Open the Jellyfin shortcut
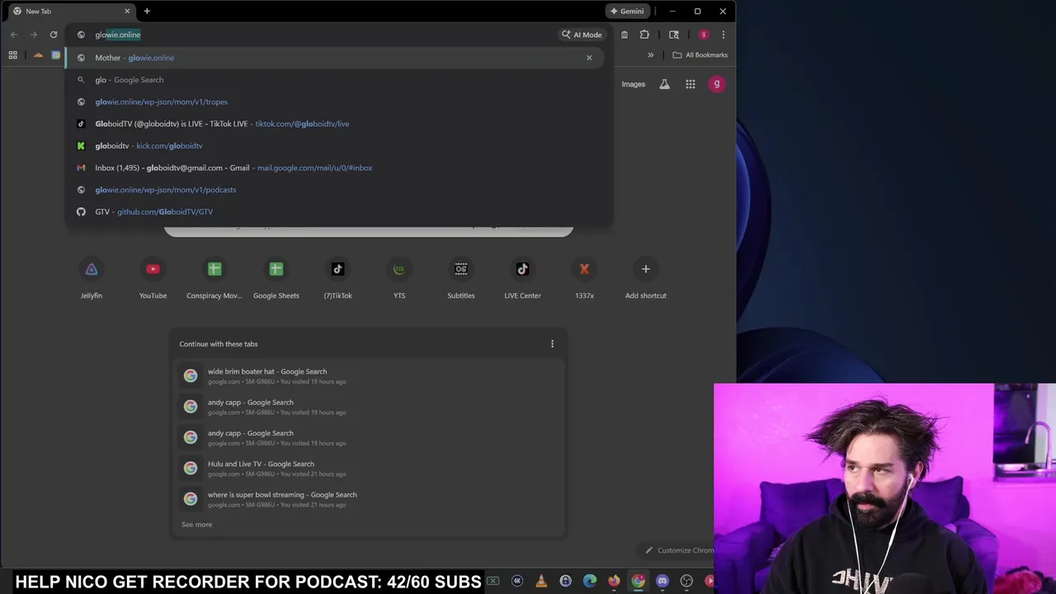 (x=92, y=279)
